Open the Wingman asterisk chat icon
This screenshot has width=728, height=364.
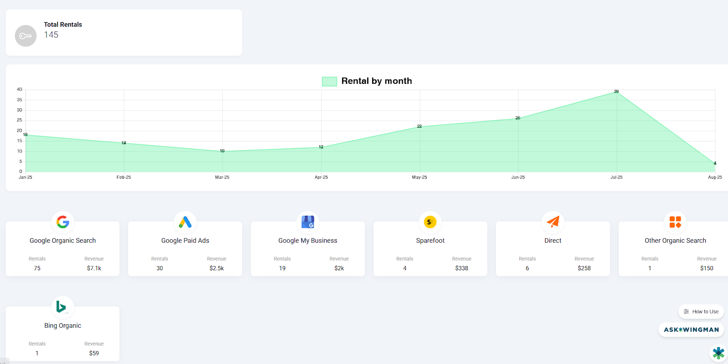click(x=718, y=353)
